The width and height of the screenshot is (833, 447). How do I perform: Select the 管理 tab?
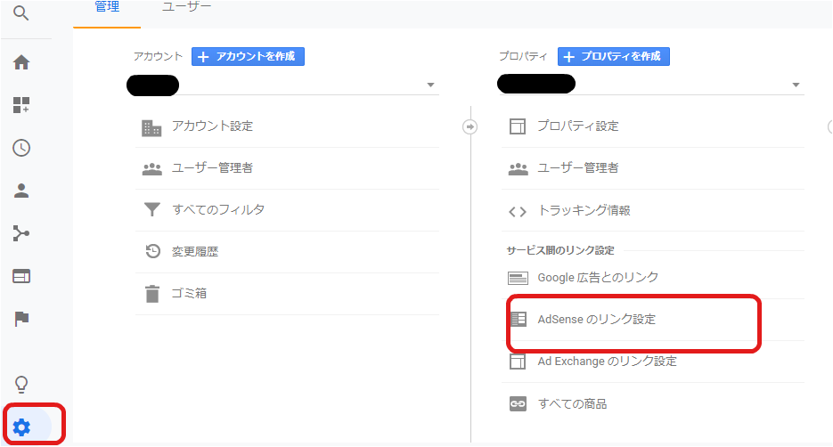pyautogui.click(x=107, y=7)
